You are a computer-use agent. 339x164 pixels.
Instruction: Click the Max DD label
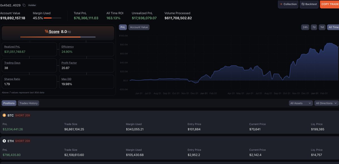tap(66, 79)
